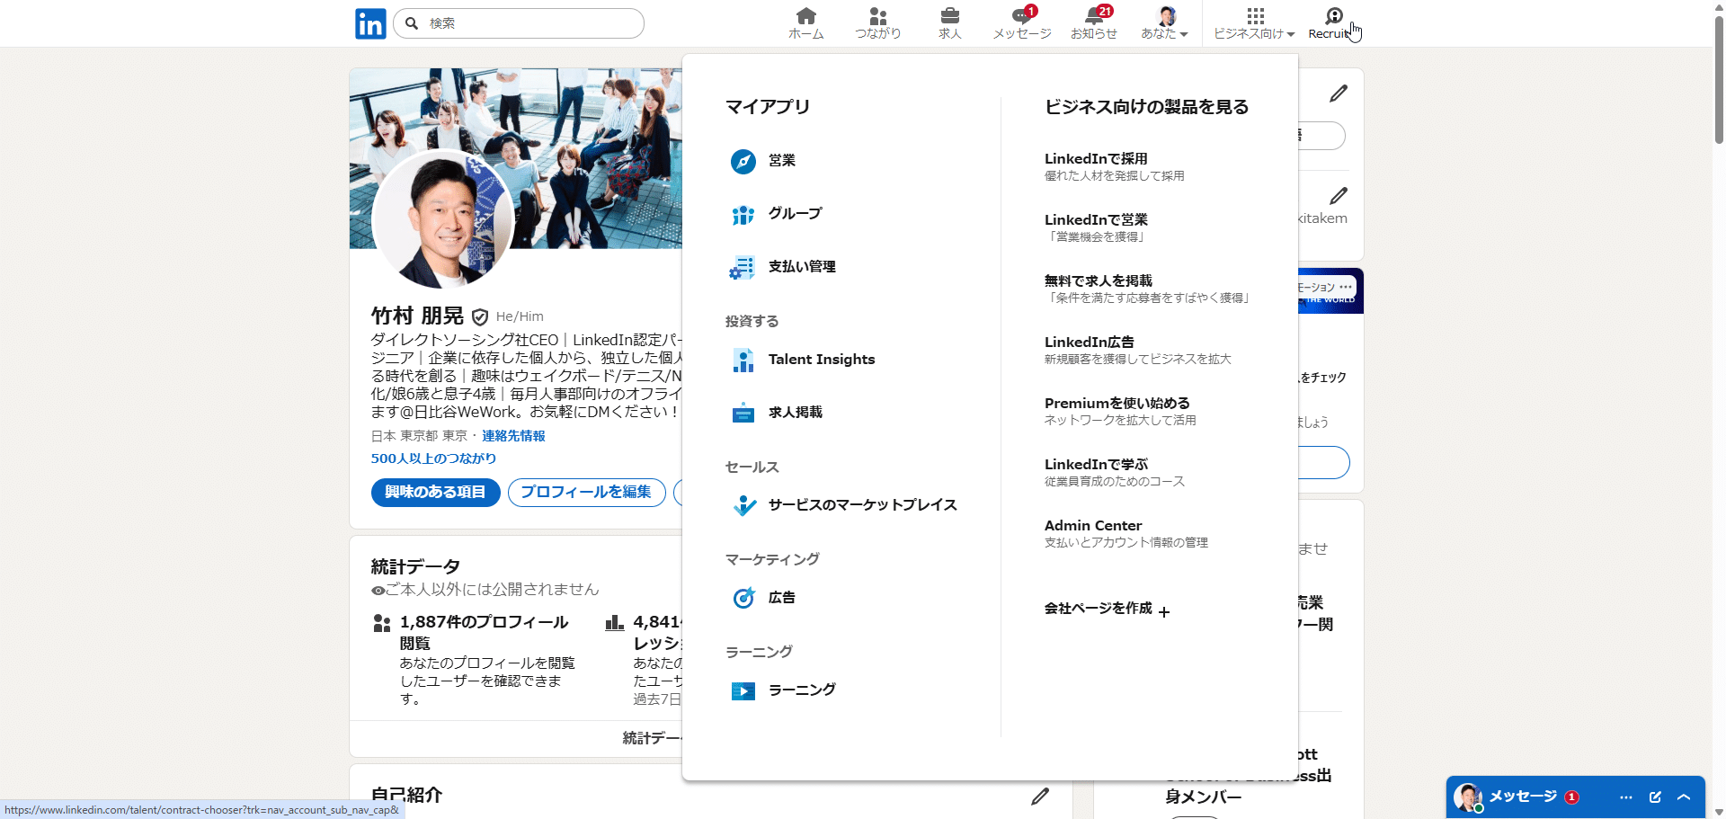Collapse the ビジネス向け apps dropdown
Image resolution: width=1726 pixels, height=819 pixels.
(x=1254, y=23)
